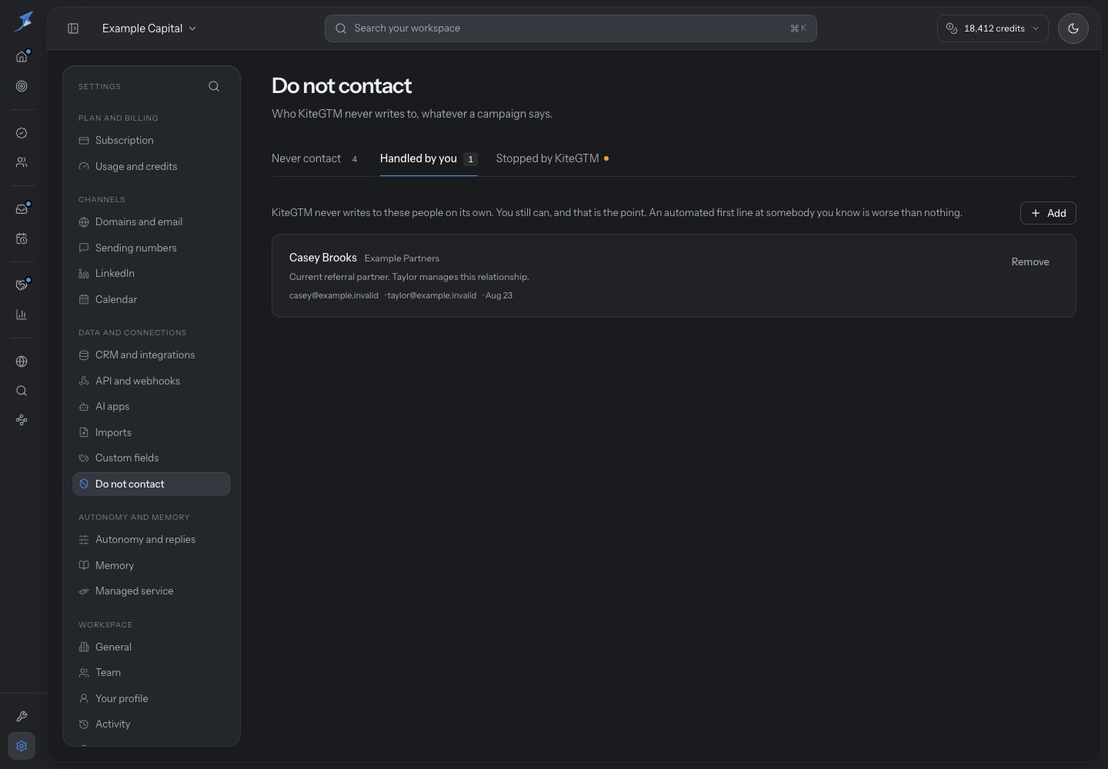
Task: Open Managed service settings
Action: [152, 591]
